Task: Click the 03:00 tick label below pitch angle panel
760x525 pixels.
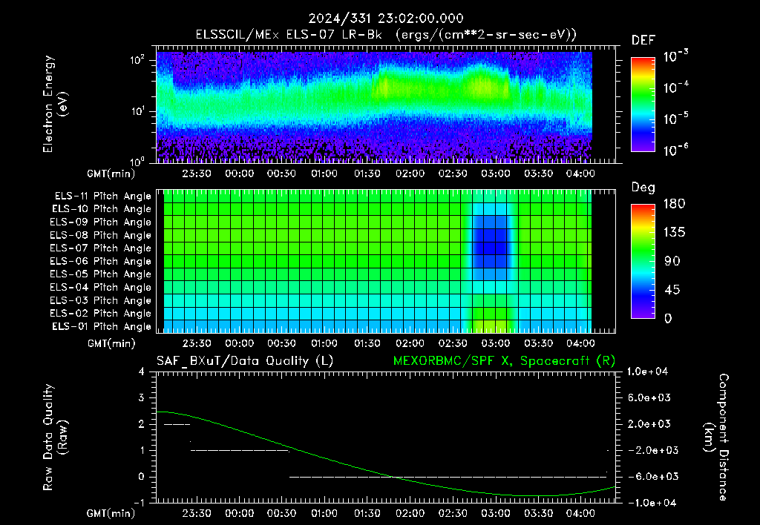Action: [x=495, y=343]
